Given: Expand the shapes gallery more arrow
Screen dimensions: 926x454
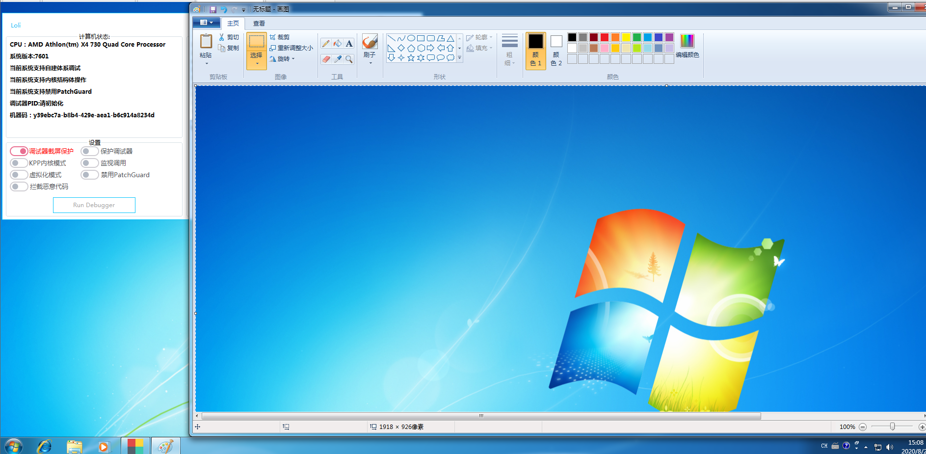Looking at the screenshot, I should pos(459,58).
